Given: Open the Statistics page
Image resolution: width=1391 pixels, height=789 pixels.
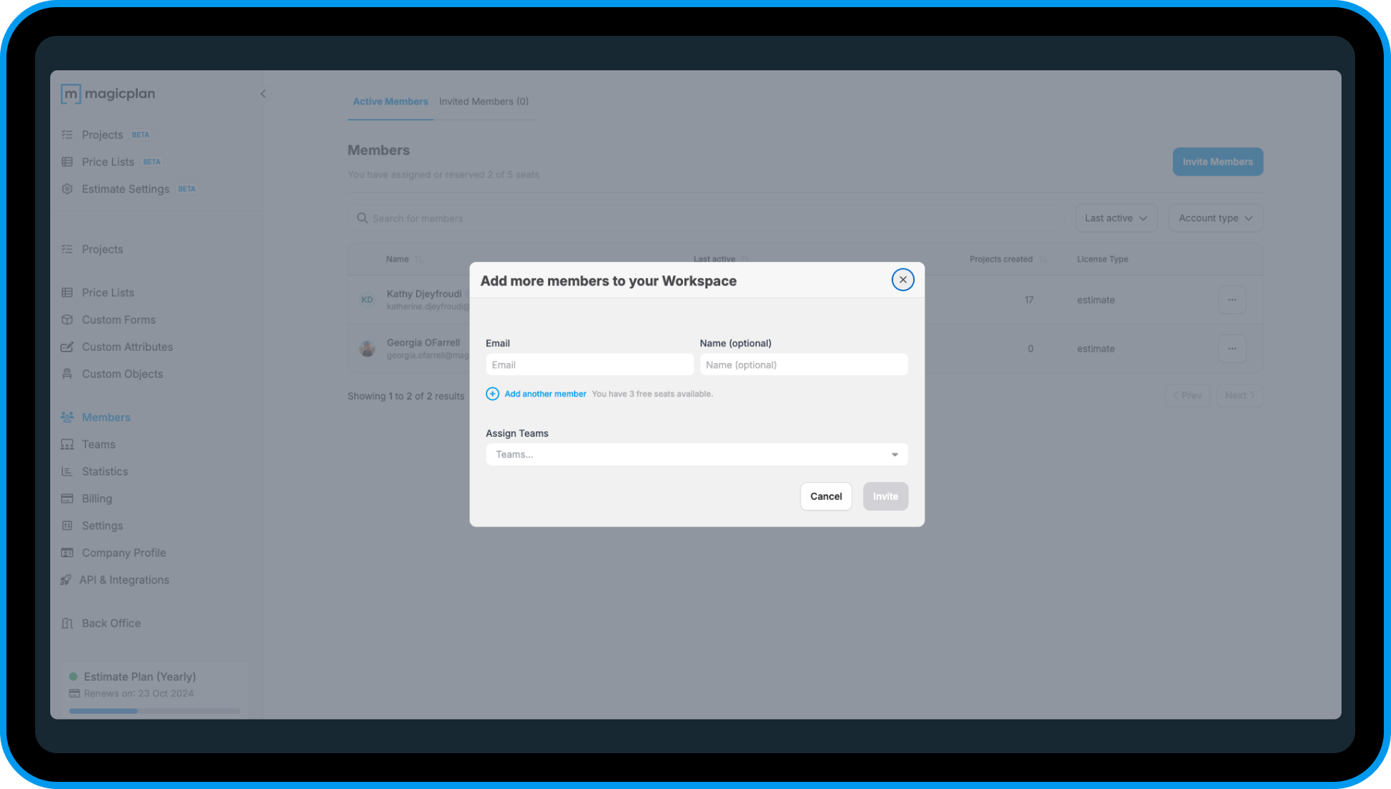Looking at the screenshot, I should coord(104,471).
